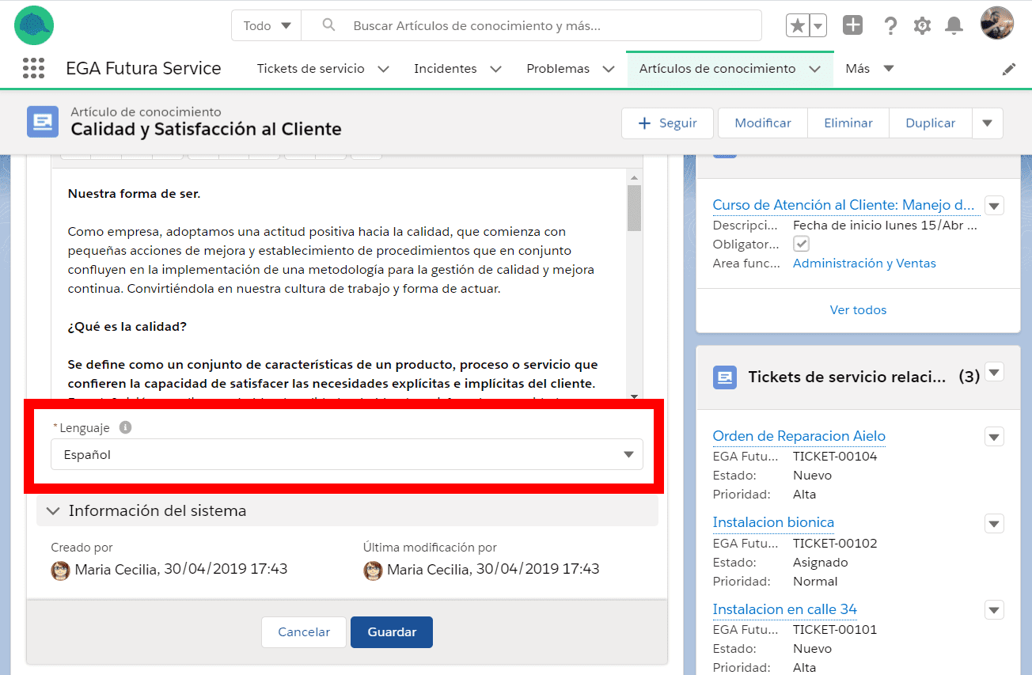The height and width of the screenshot is (675, 1032).
Task: Click the Cancelar button
Action: pyautogui.click(x=304, y=632)
